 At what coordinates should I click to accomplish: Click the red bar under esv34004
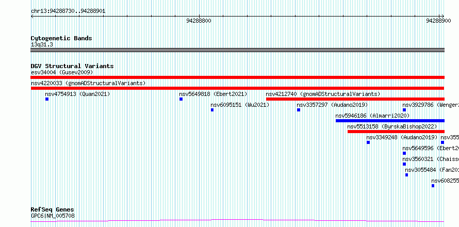pyautogui.click(x=237, y=77)
